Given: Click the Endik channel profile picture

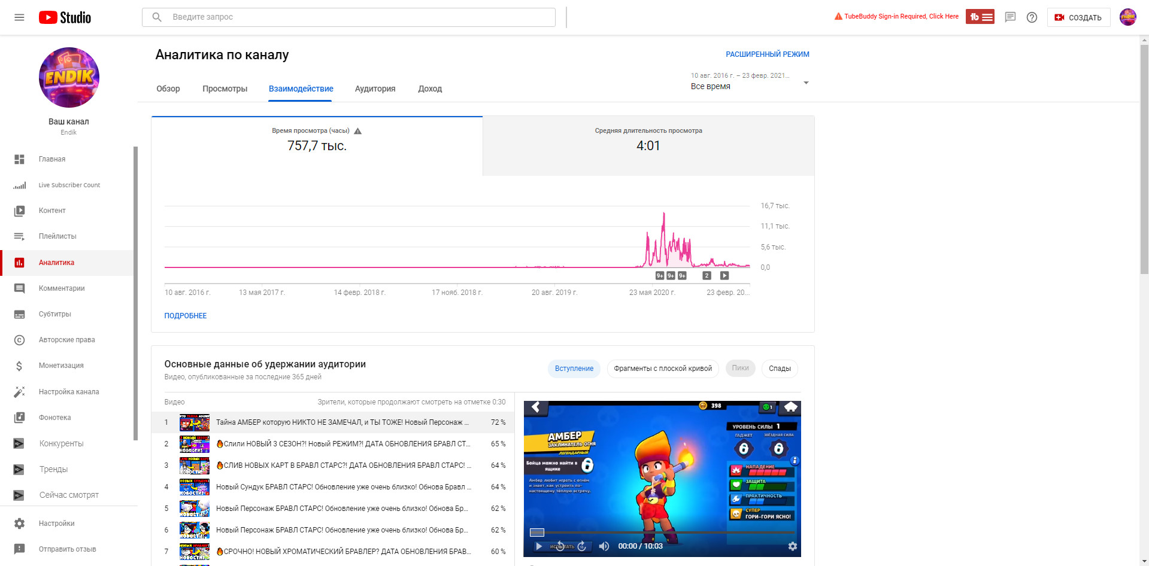Looking at the screenshot, I should [69, 77].
